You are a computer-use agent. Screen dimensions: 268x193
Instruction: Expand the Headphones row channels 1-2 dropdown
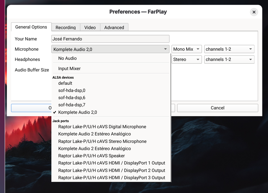tap(229, 60)
